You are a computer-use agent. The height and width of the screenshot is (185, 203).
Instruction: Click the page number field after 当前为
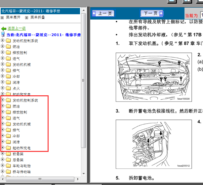[202, 15]
